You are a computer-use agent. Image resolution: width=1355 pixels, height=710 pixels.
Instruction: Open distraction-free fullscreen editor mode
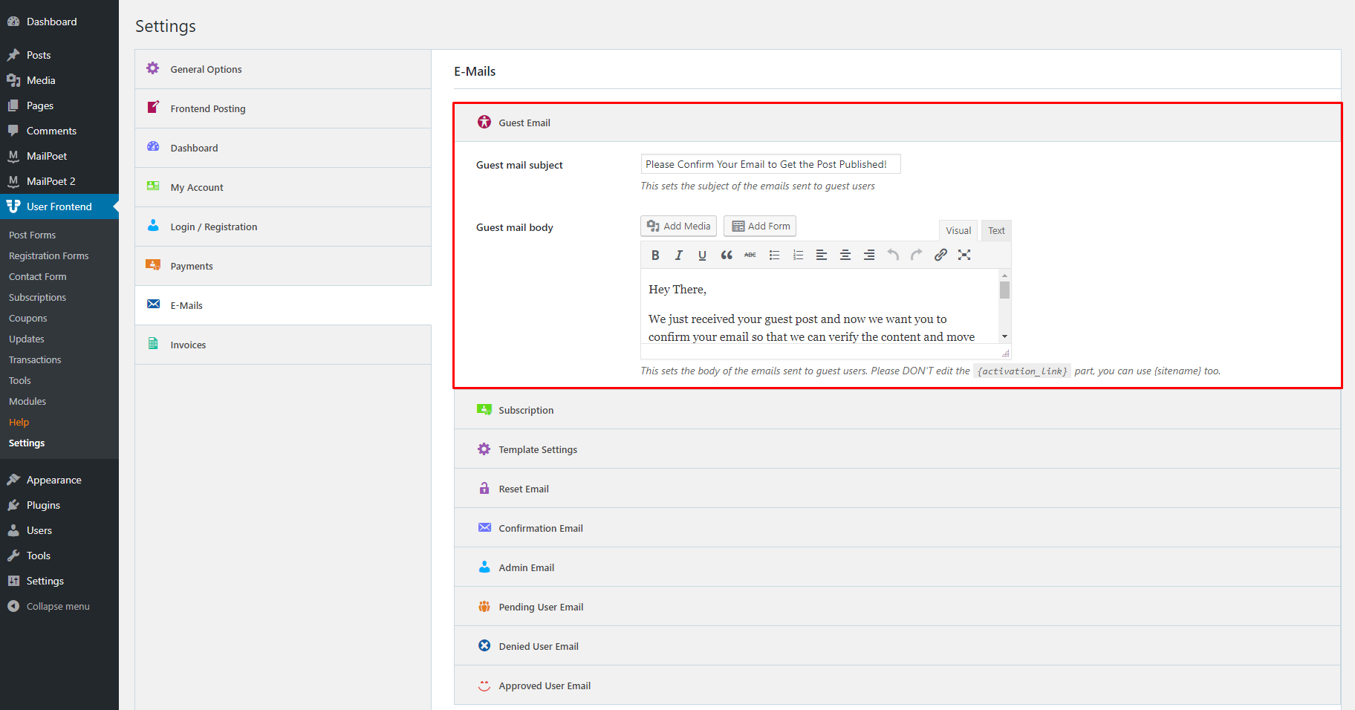[964, 255]
